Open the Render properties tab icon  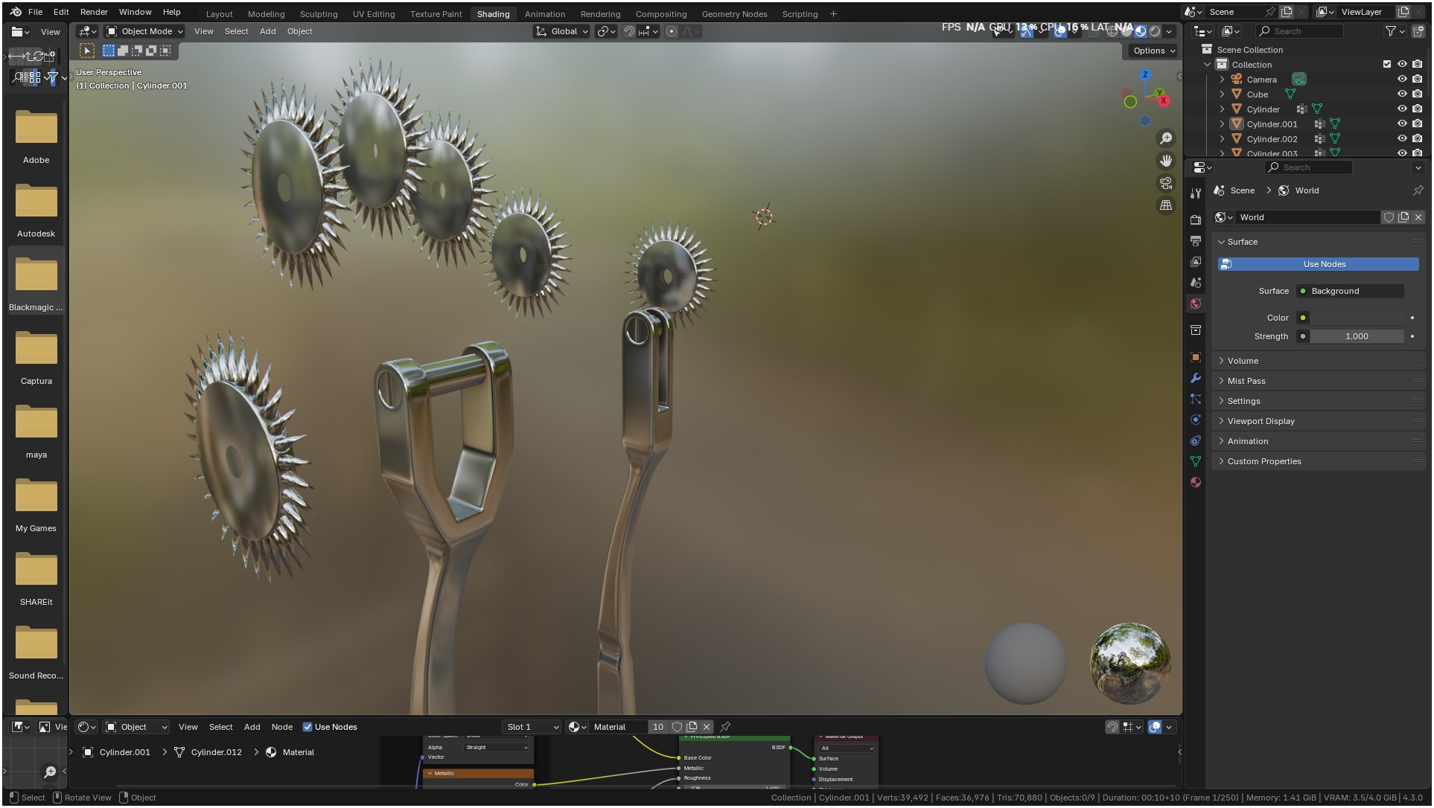pos(1196,219)
